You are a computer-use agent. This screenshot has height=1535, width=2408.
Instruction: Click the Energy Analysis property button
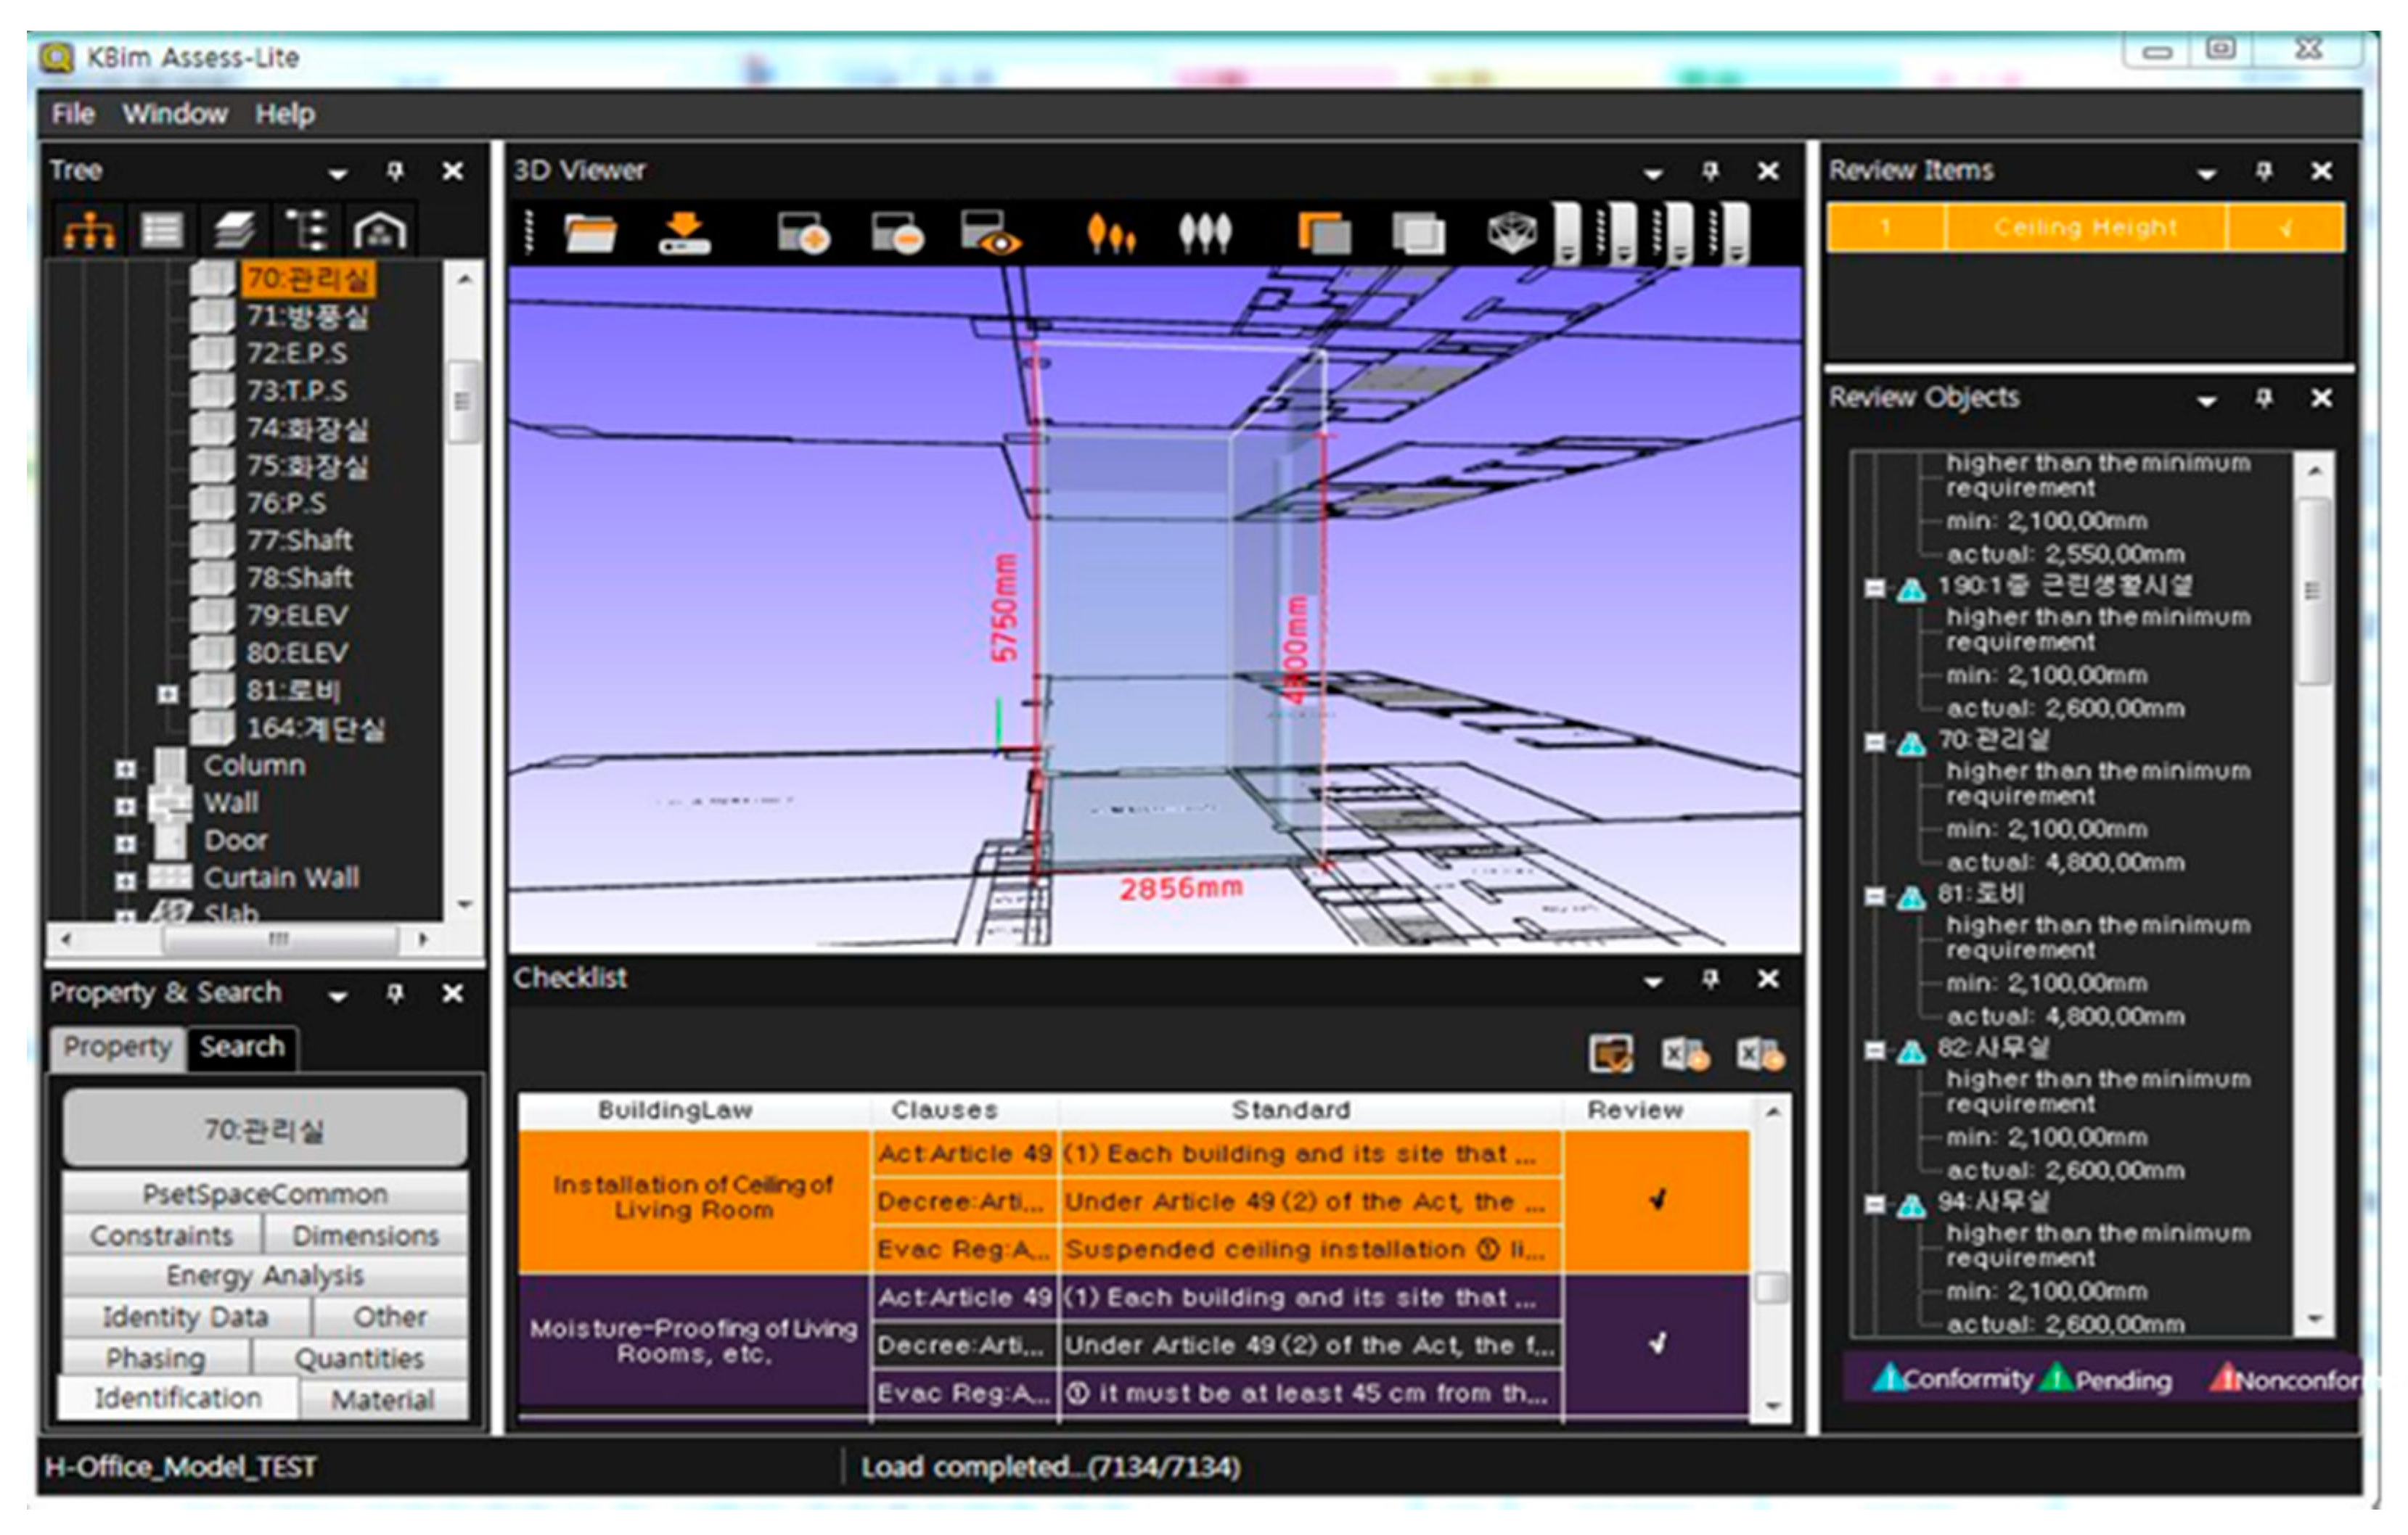(264, 1275)
